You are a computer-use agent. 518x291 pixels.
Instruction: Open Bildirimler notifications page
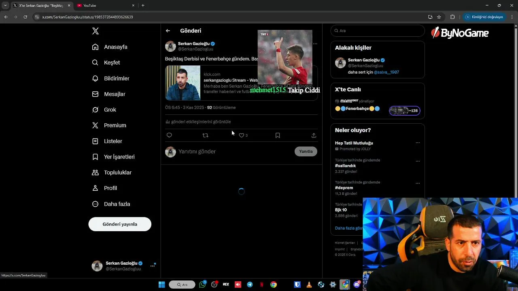pos(110,78)
